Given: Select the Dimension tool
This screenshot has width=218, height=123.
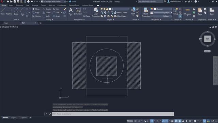Looking at the screenshot, I should coord(78,11).
